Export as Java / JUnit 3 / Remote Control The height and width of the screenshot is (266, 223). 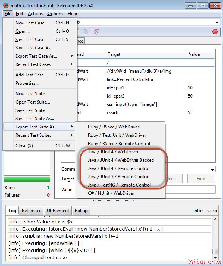(x=120, y=177)
